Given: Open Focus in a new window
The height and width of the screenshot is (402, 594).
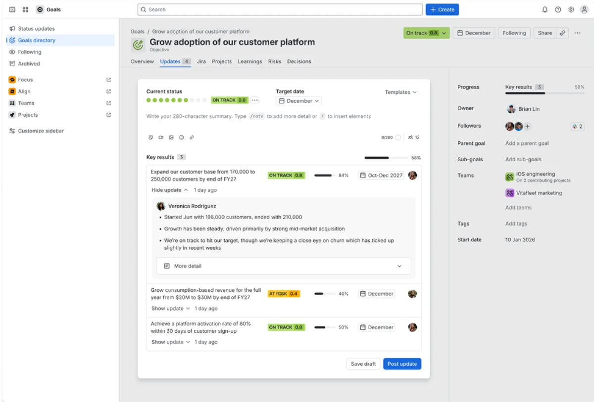Looking at the screenshot, I should pyautogui.click(x=108, y=80).
